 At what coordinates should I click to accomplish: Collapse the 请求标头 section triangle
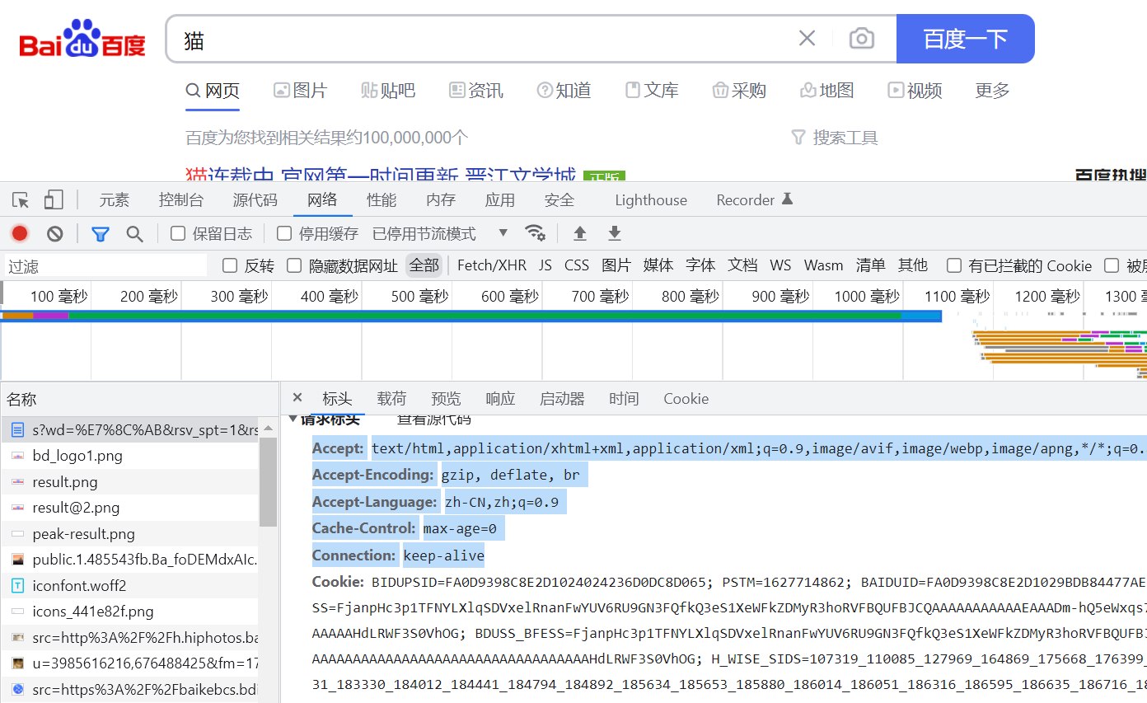(x=293, y=419)
